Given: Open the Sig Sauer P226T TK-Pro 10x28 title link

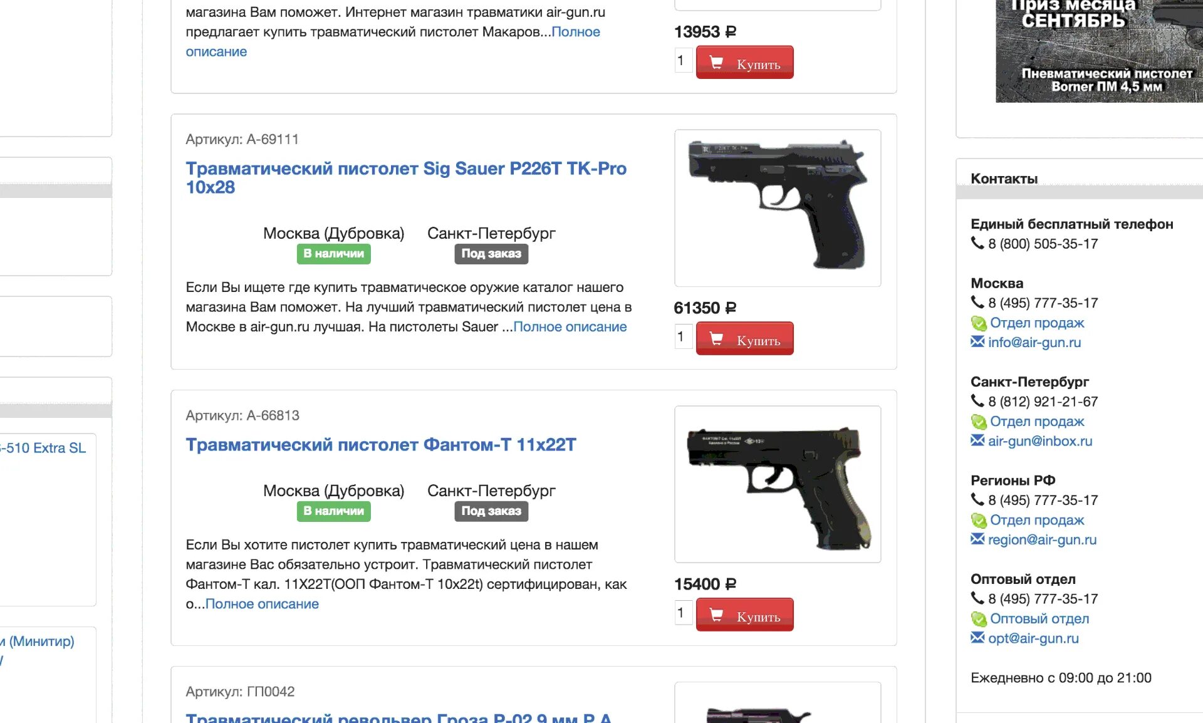Looking at the screenshot, I should point(406,178).
